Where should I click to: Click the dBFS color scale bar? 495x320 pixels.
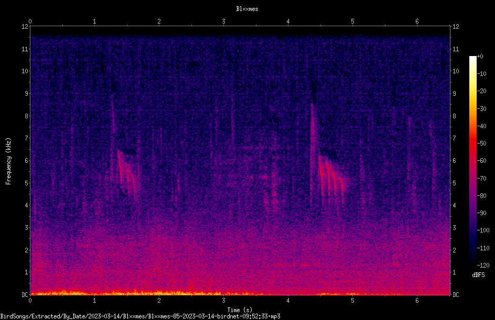(472, 160)
